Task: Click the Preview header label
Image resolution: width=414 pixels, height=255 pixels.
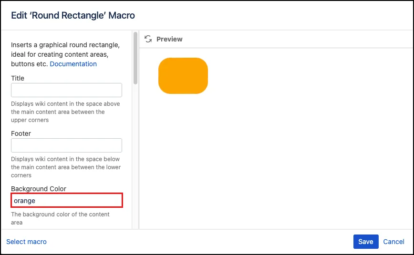Action: (169, 39)
